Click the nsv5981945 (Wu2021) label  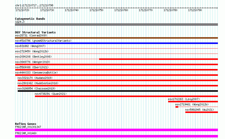(199, 110)
